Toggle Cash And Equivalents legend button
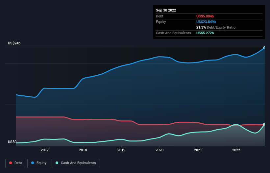Image resolution: width=270 pixels, height=173 pixels. [76, 163]
